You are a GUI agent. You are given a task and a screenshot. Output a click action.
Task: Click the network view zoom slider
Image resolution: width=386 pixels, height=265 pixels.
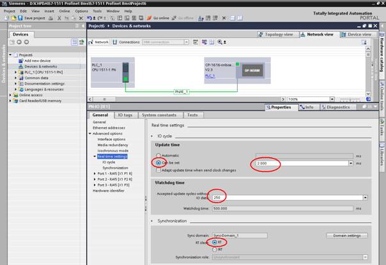[332, 99]
